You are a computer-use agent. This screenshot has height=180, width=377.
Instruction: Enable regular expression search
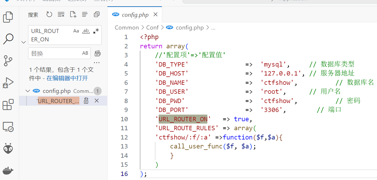click(96, 31)
